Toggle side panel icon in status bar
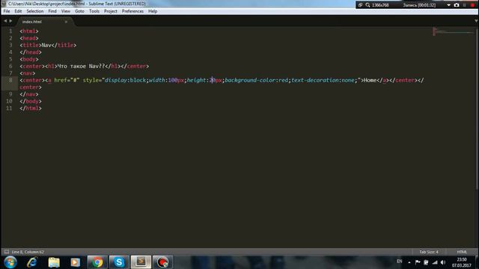This screenshot has width=479, height=269. pos(7,252)
